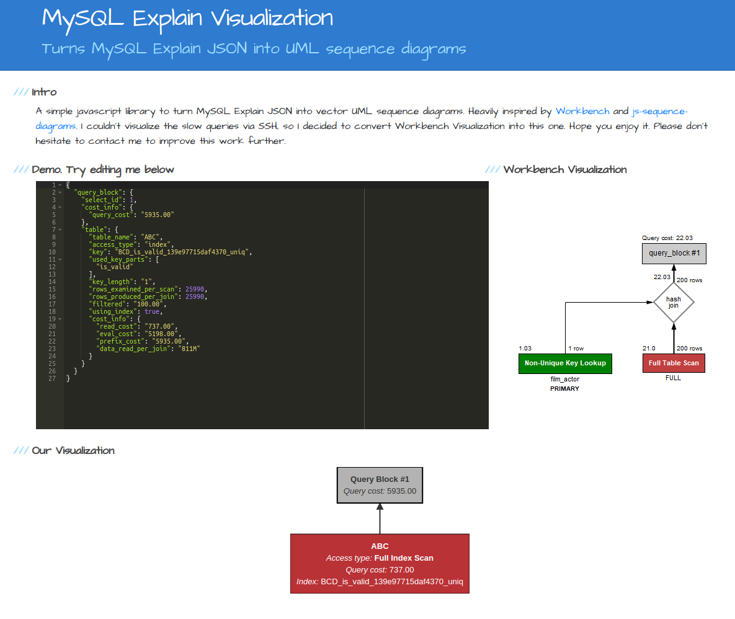Click the hash join diamond node

coord(674,302)
